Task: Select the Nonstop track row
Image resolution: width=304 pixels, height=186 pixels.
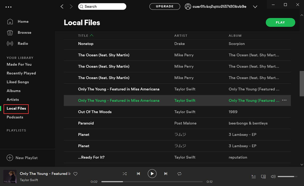Action: point(177,44)
